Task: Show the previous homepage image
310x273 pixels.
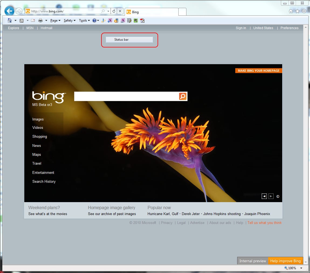Action: pos(264,196)
